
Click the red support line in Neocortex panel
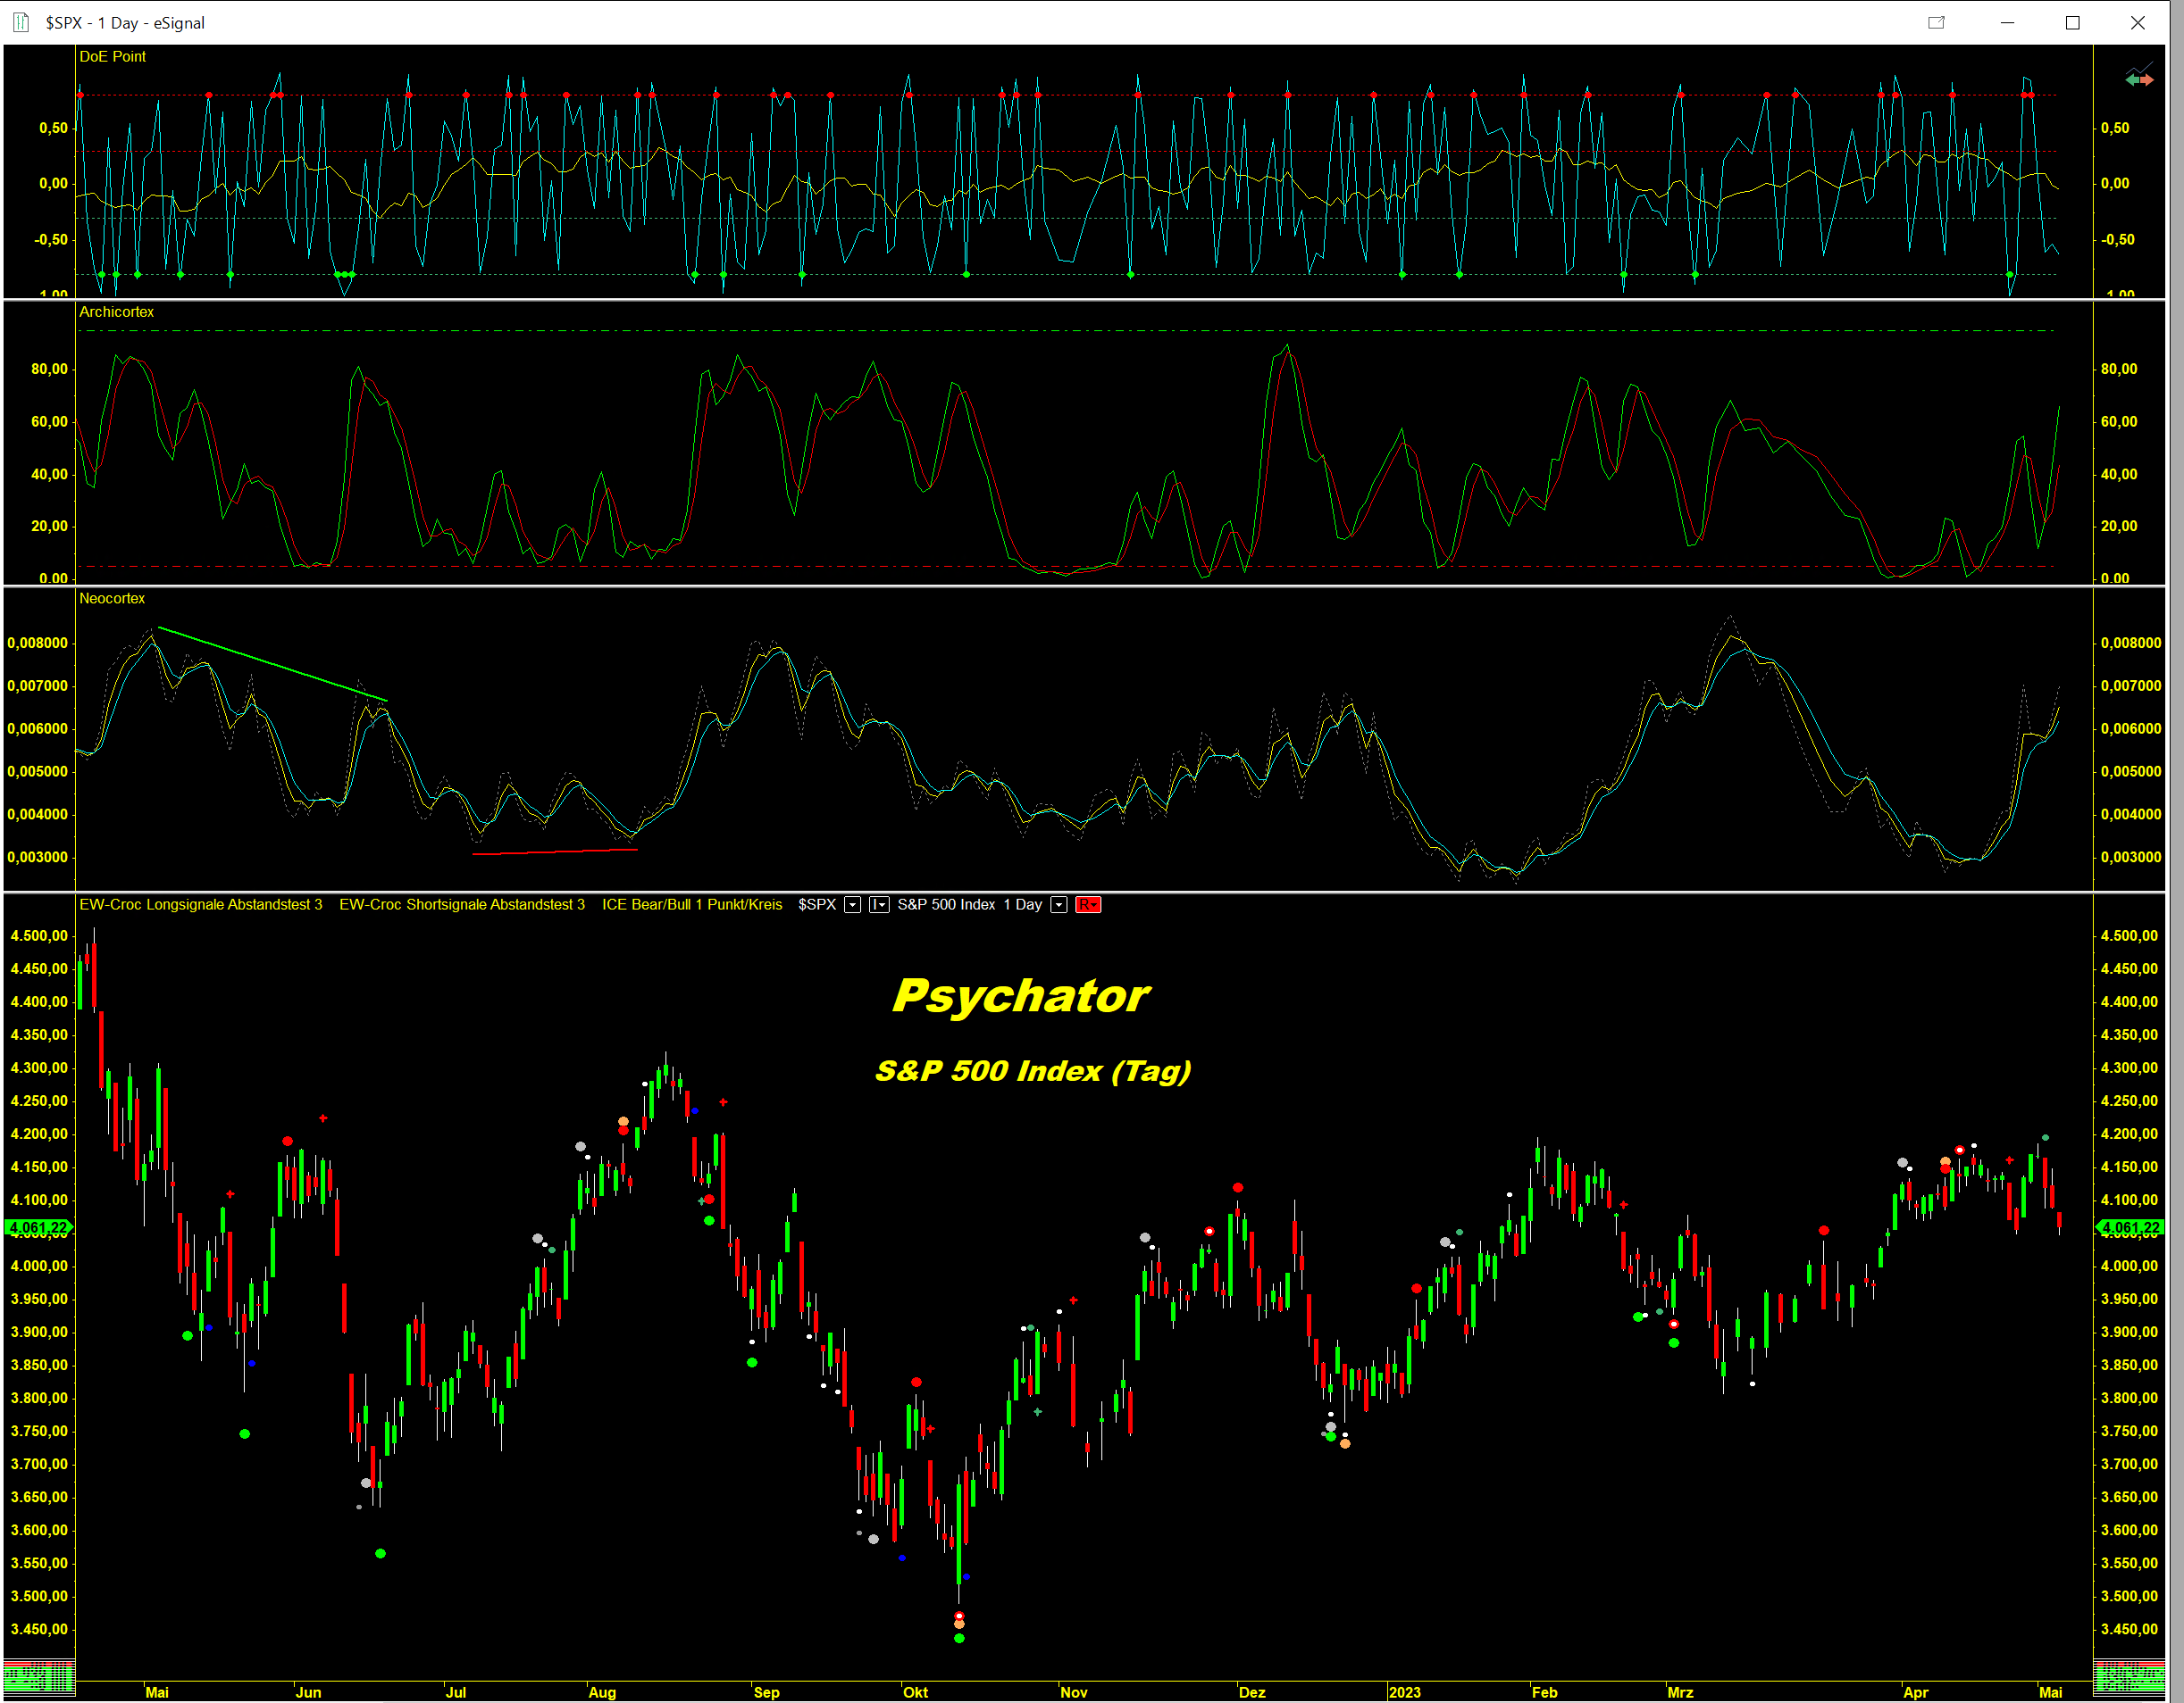click(x=554, y=851)
